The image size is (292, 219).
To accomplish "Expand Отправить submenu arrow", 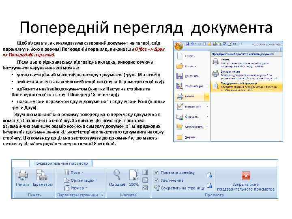I will click(207, 116).
